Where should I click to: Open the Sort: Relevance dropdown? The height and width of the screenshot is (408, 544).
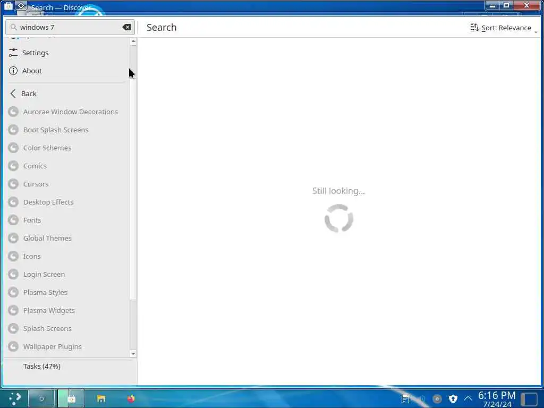[503, 28]
